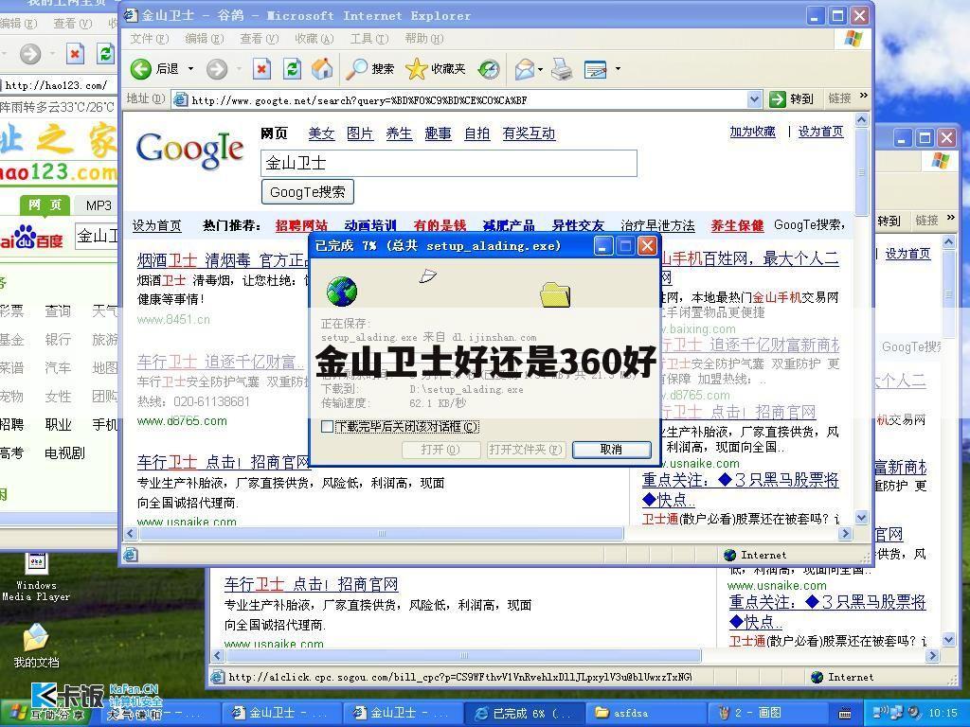Click the Refresh icon in the hao123 window
The height and width of the screenshot is (727, 970).
106,54
